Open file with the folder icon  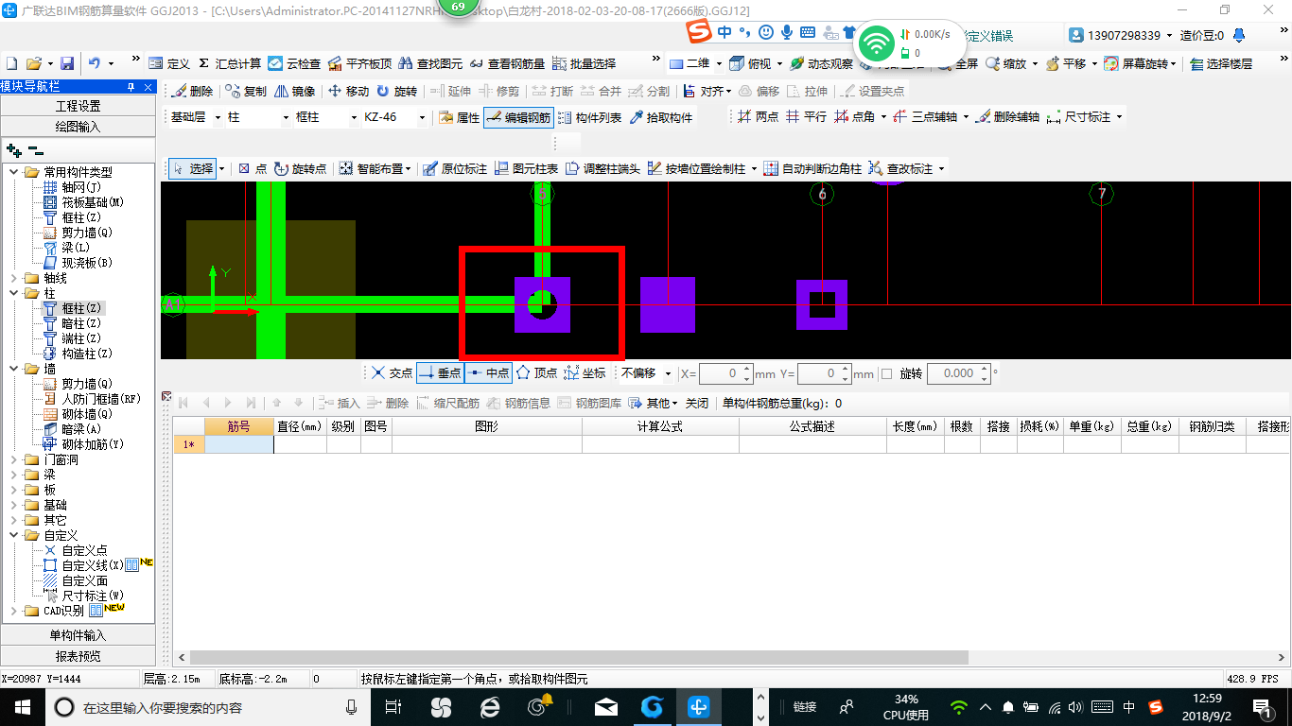click(34, 63)
